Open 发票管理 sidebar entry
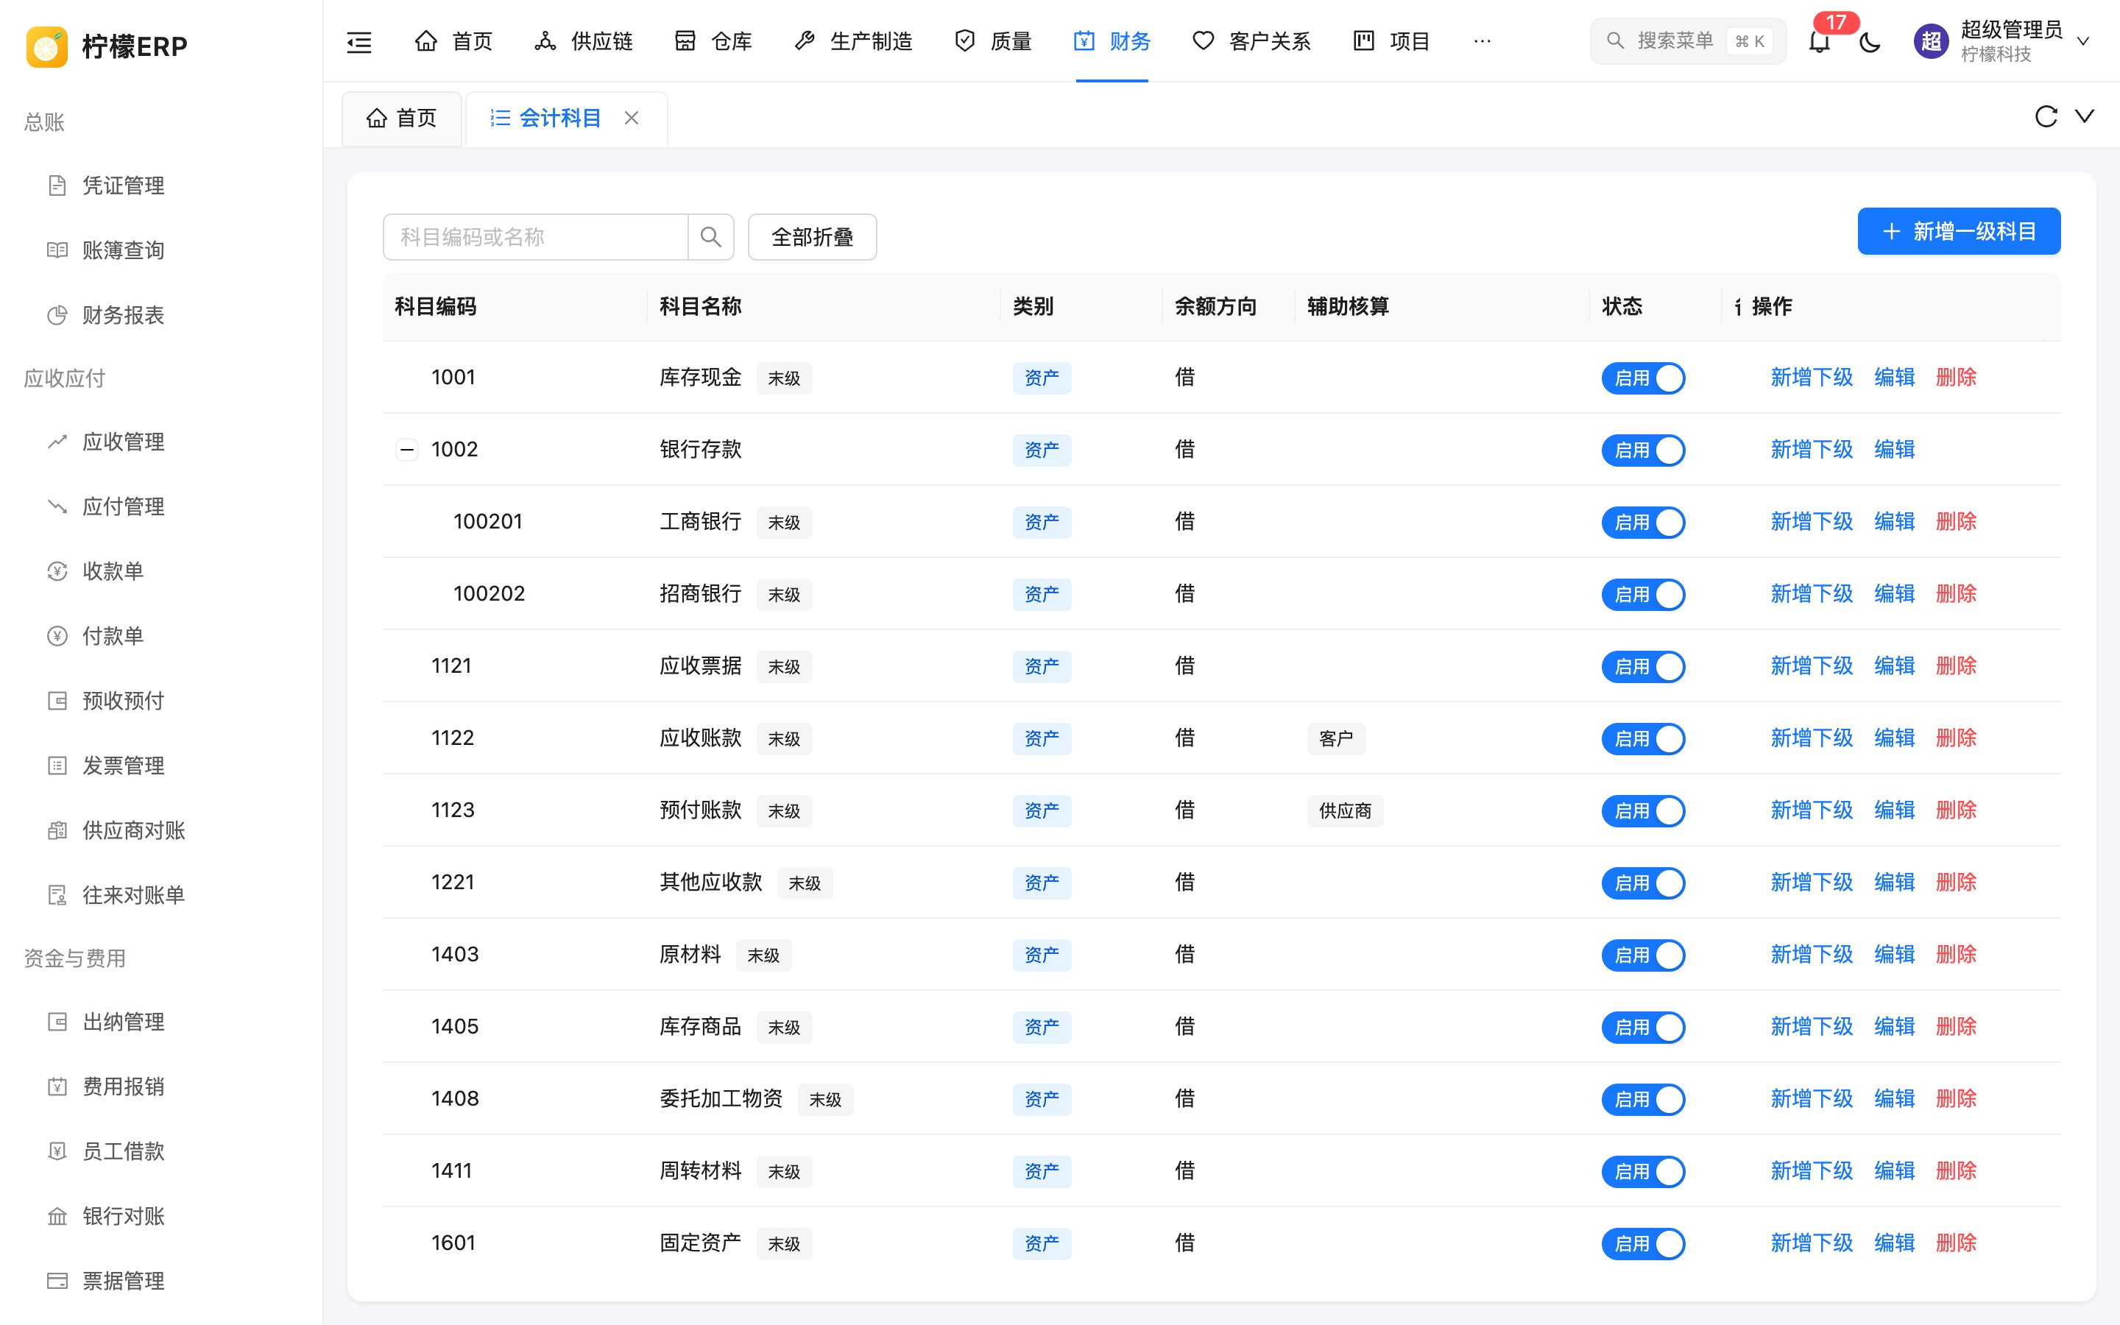2120x1325 pixels. tap(124, 766)
